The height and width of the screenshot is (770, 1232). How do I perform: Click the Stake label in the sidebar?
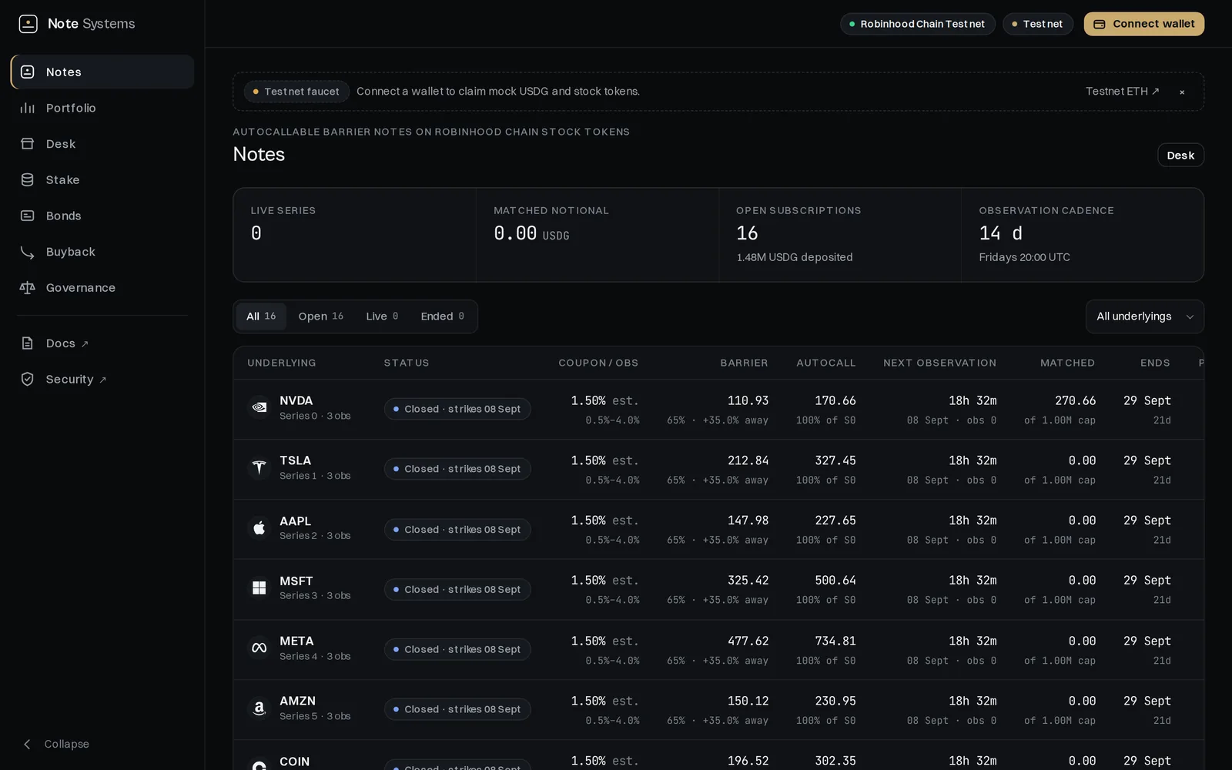point(63,180)
